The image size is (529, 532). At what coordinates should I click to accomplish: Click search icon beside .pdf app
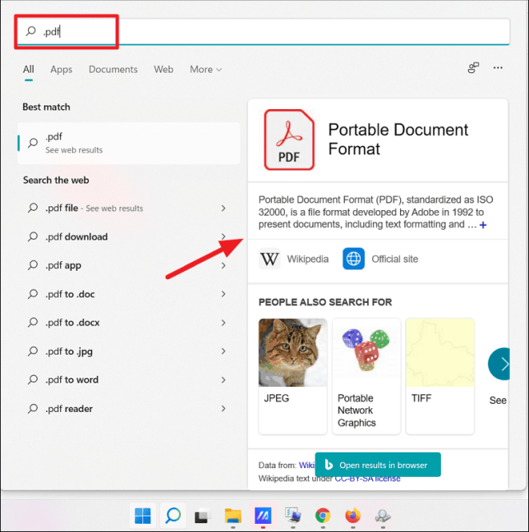pyautogui.click(x=33, y=265)
